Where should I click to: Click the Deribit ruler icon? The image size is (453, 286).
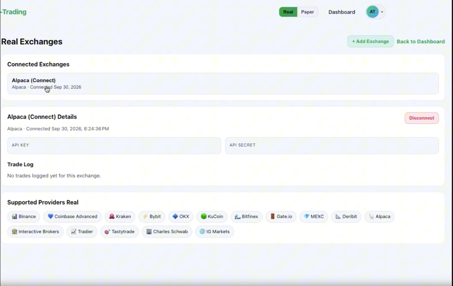tap(338, 216)
